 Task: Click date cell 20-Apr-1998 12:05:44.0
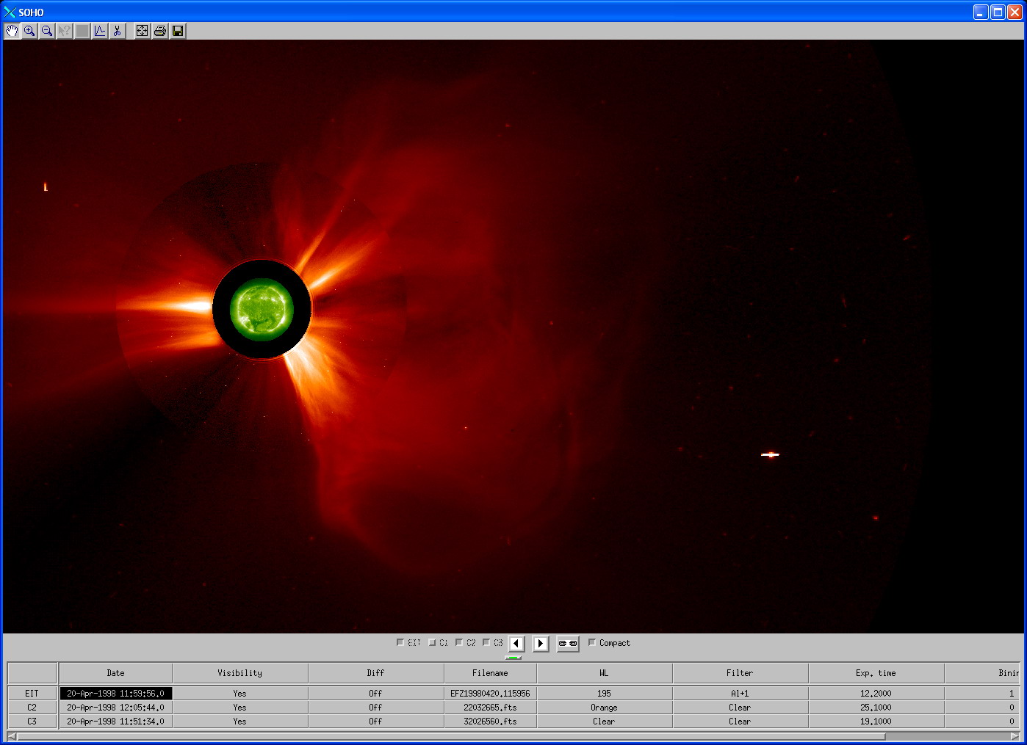pyautogui.click(x=116, y=708)
